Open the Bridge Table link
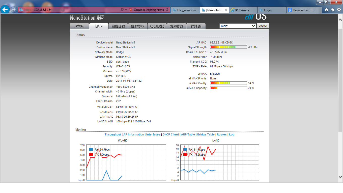The width and height of the screenshot is (343, 193). tap(206, 134)
